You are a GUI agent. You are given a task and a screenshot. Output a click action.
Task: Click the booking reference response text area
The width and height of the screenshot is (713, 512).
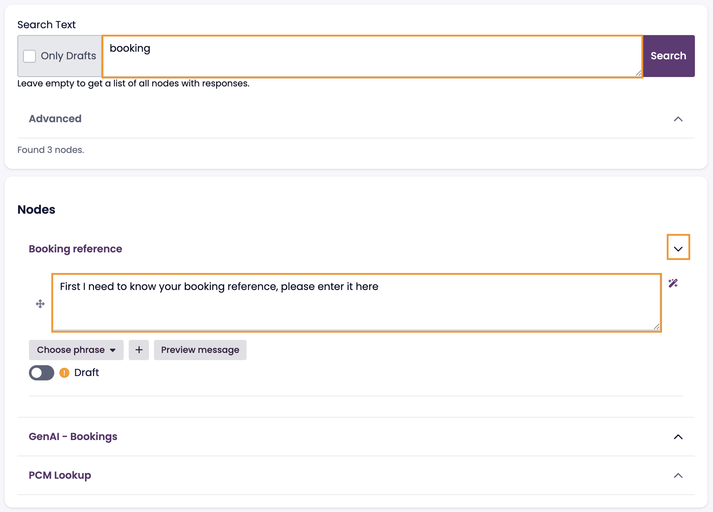(356, 303)
